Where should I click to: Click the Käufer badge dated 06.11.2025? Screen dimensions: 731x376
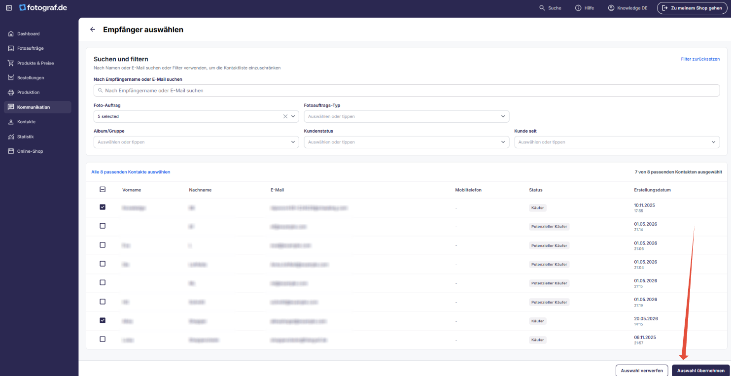coord(538,340)
